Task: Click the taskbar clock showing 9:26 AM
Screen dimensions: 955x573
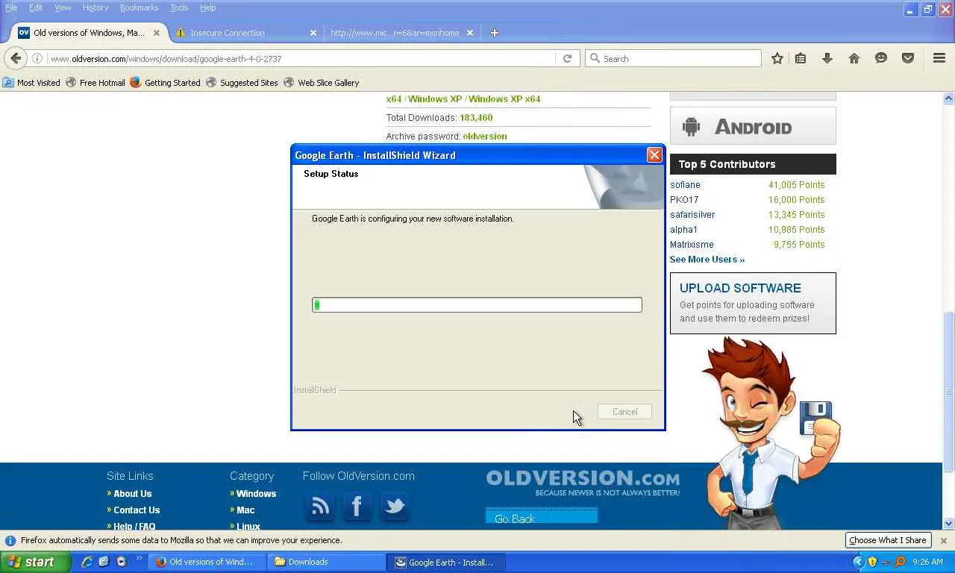Action: [927, 562]
